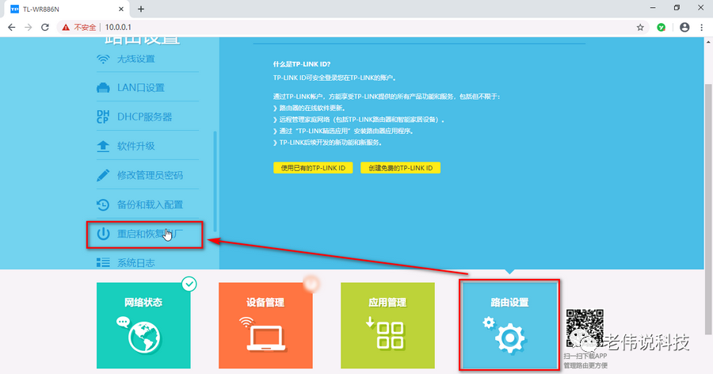Open the 应用管理 app management tile
Screen dimensions: 713x374
tap(387, 326)
